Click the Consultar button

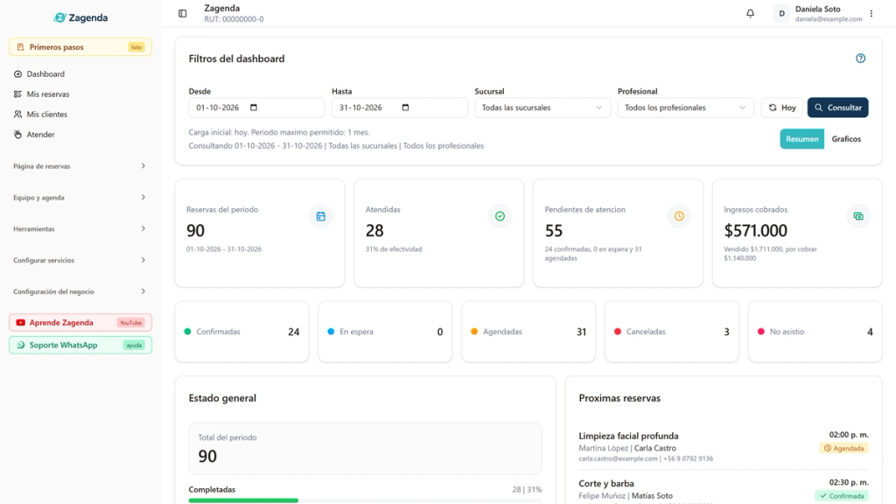tap(837, 108)
